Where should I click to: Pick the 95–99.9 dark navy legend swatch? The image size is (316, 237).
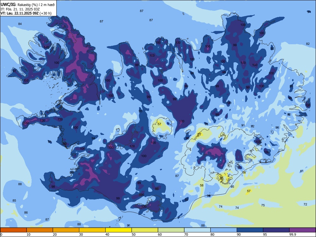click(276, 230)
